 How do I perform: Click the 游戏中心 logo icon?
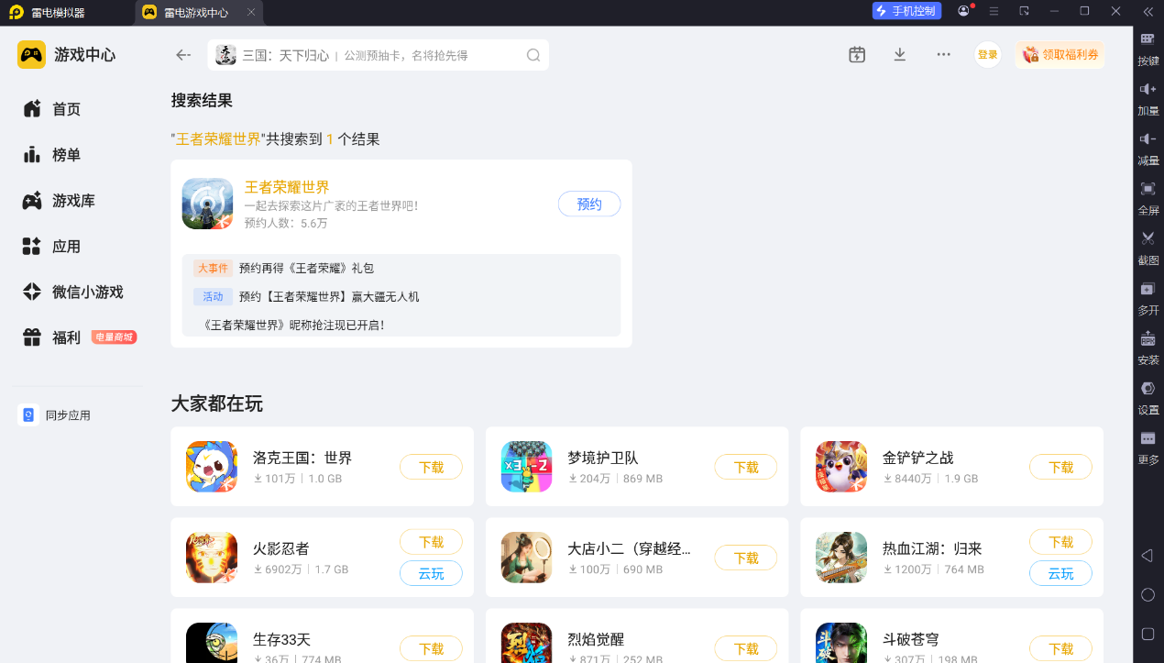(31, 55)
